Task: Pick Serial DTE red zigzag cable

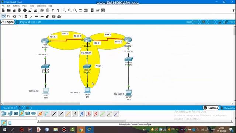Action: pyautogui.click(x=96, y=114)
